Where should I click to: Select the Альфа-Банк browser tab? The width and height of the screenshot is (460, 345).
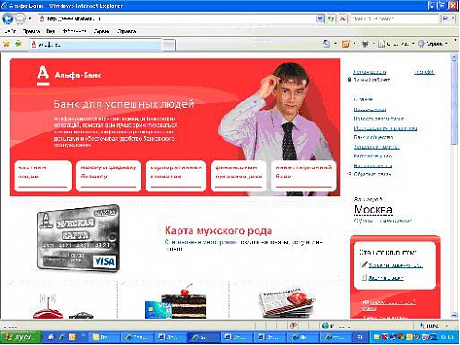(x=96, y=45)
